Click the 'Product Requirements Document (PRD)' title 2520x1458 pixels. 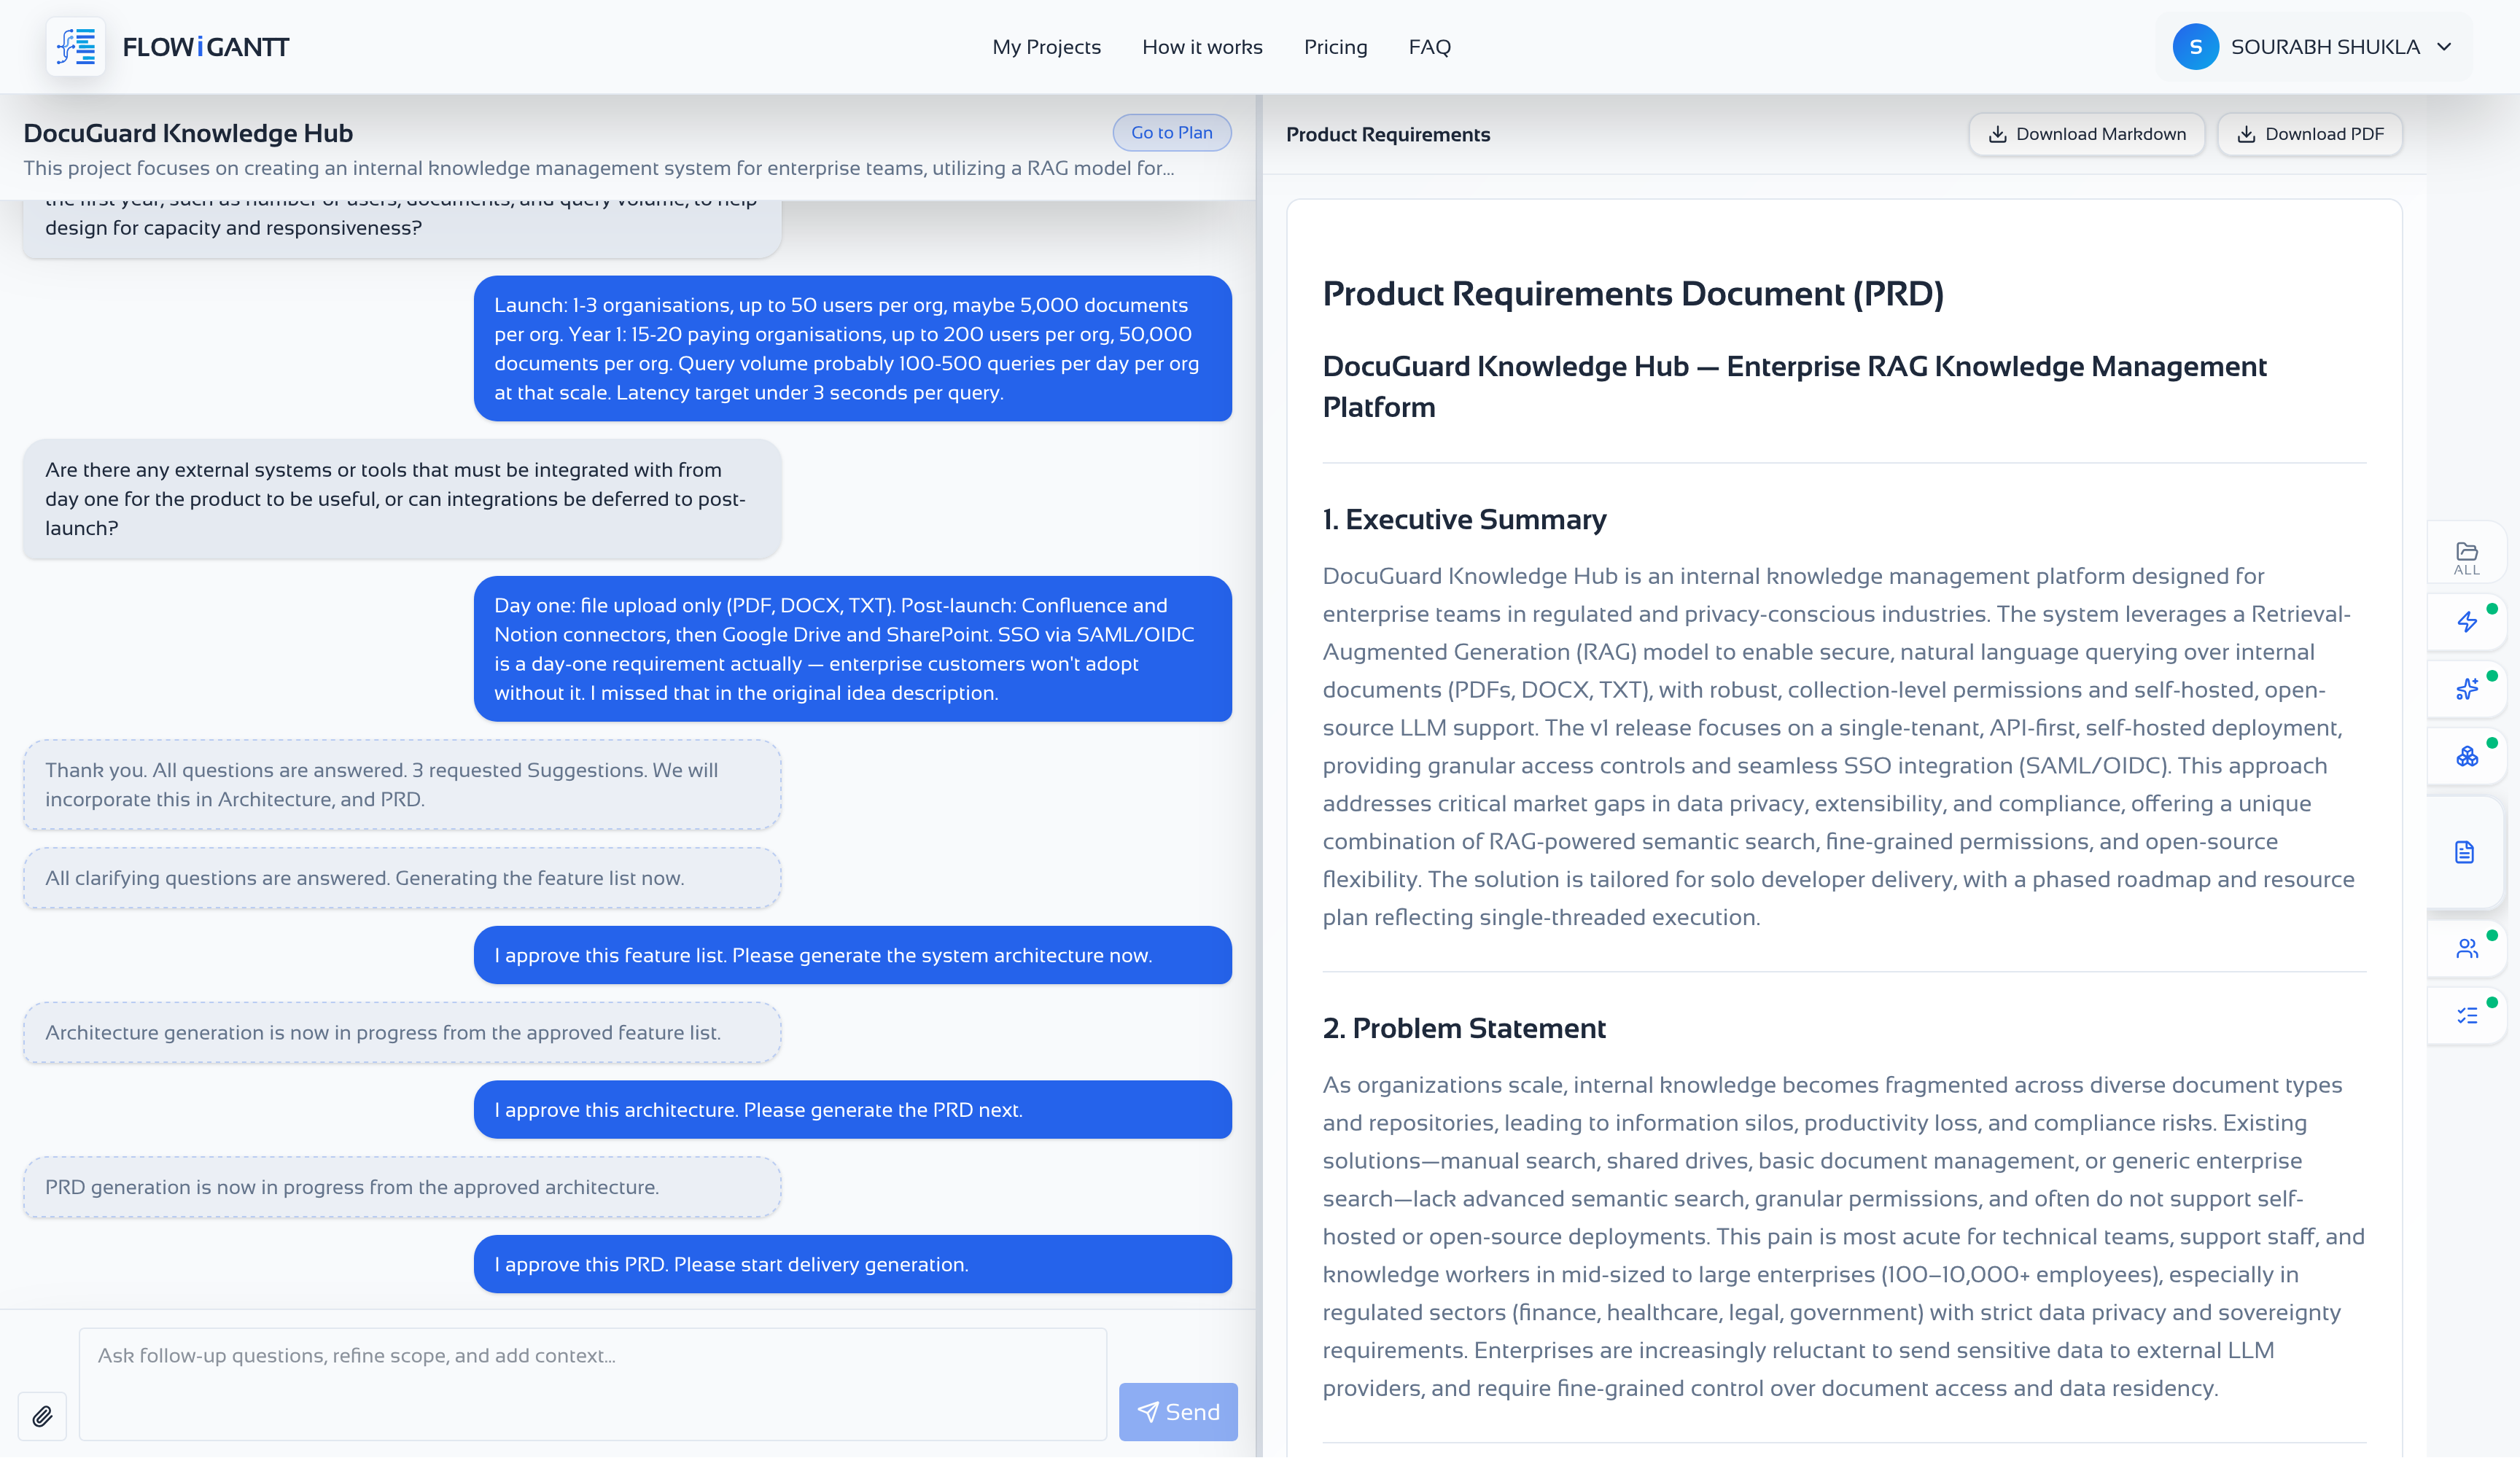point(1632,293)
